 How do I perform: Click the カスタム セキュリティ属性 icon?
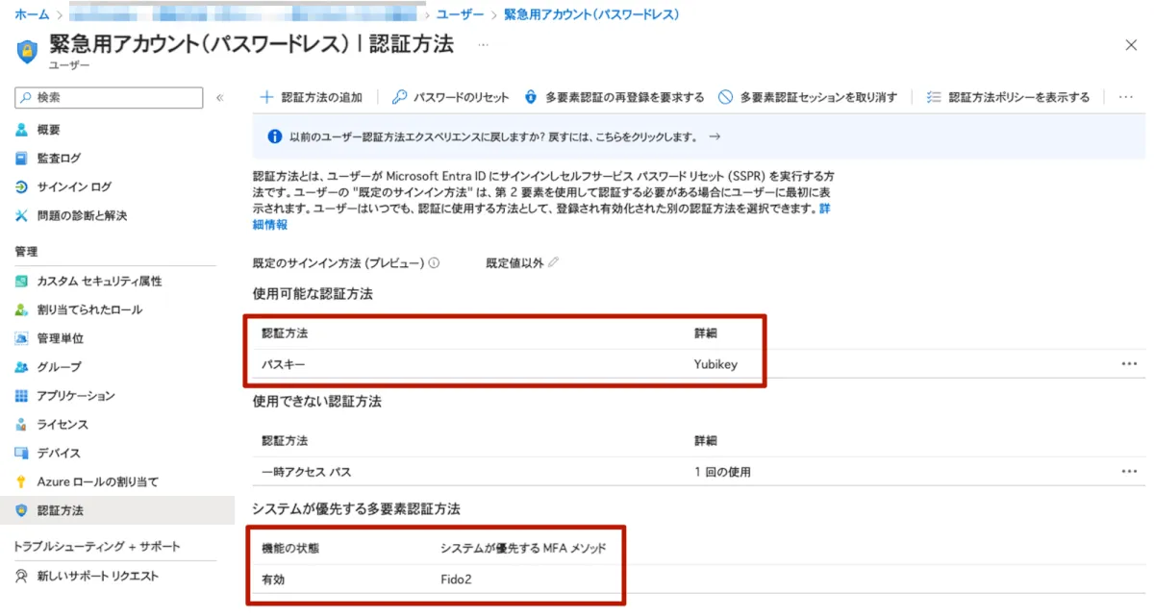pyautogui.click(x=21, y=282)
